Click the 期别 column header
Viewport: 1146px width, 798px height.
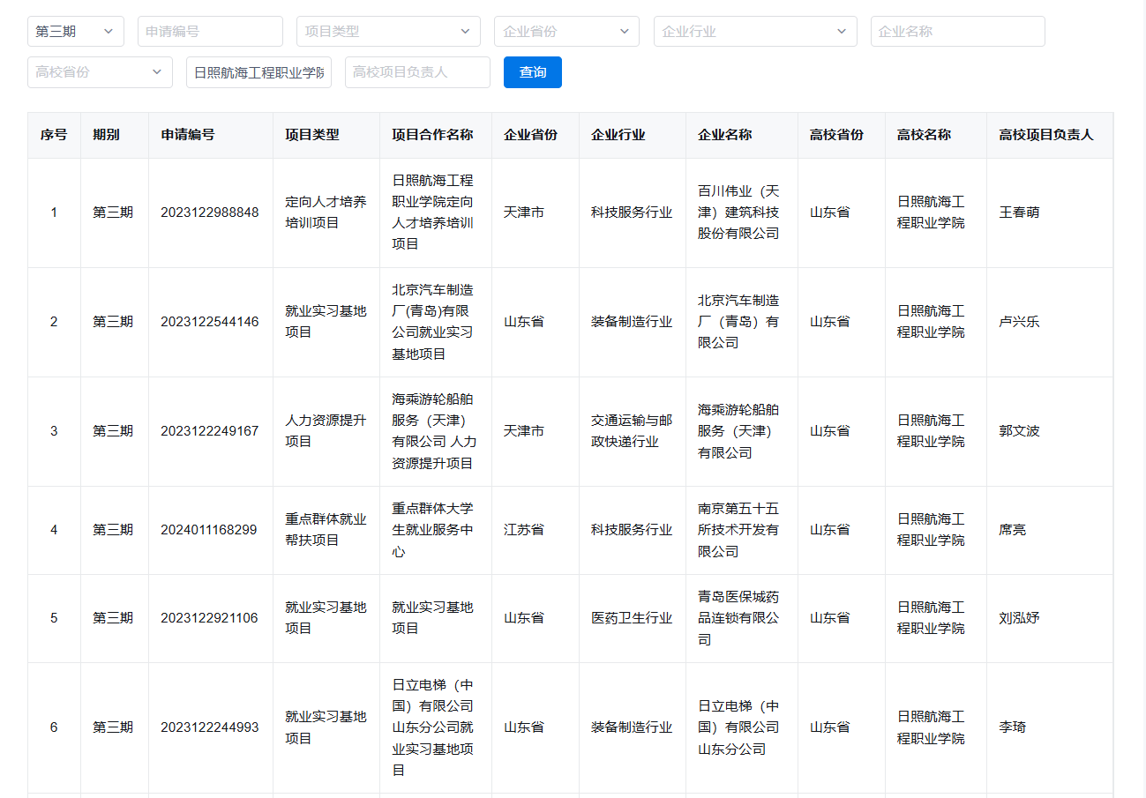(115, 135)
